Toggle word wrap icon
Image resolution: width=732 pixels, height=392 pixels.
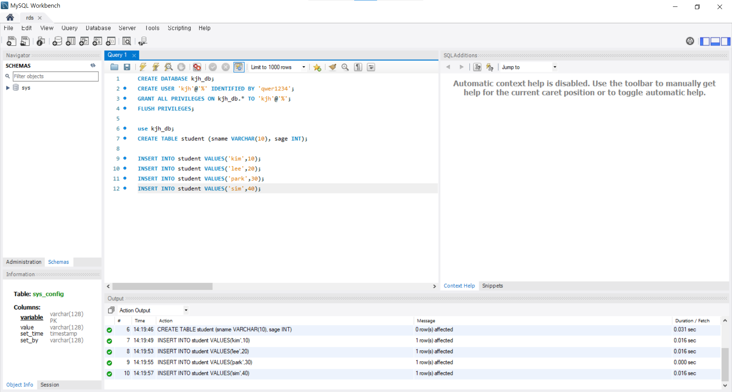tap(371, 67)
